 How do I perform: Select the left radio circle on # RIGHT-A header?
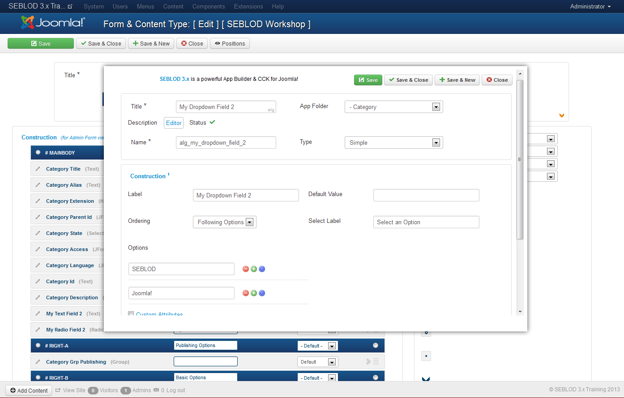[x=38, y=346]
